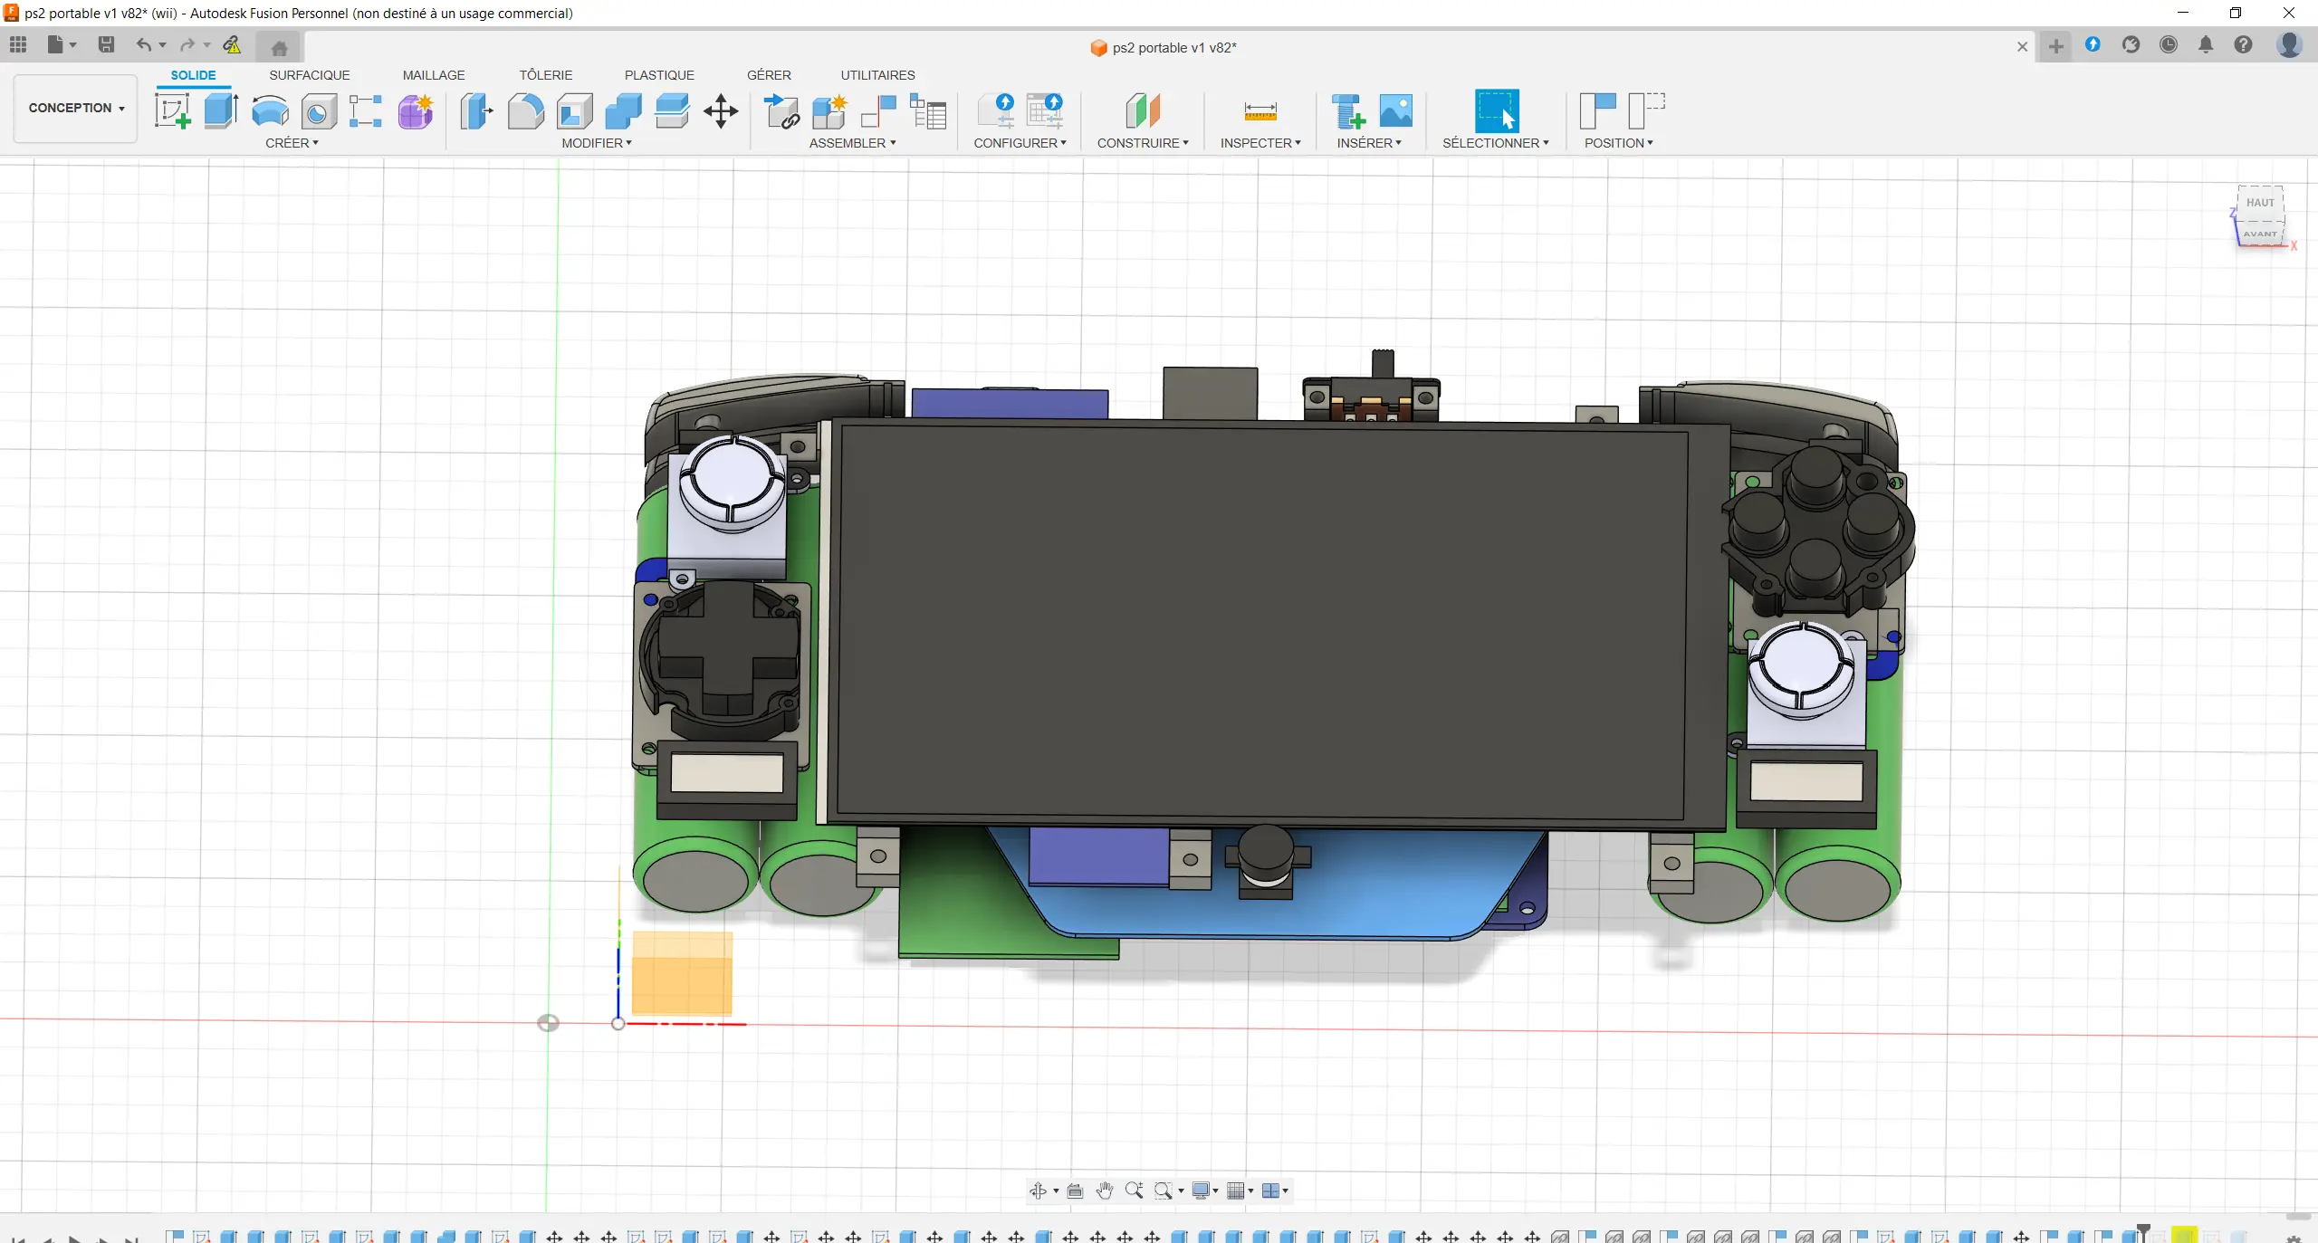2318x1243 pixels.
Task: Click the insert image canvas icon
Action: click(1395, 111)
